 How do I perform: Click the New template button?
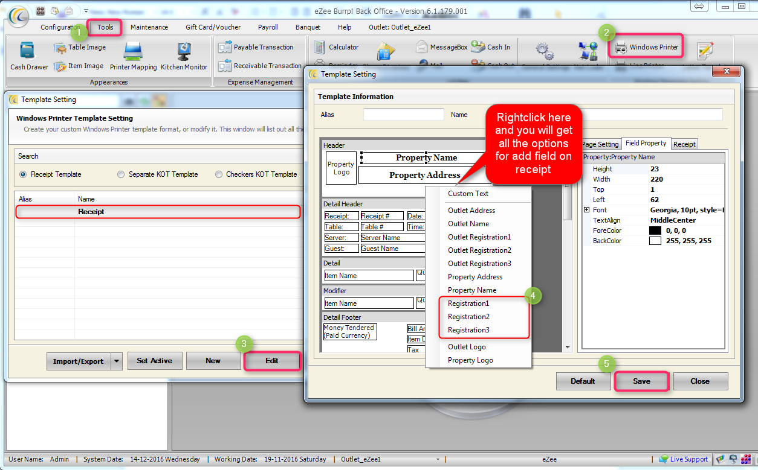[213, 361]
